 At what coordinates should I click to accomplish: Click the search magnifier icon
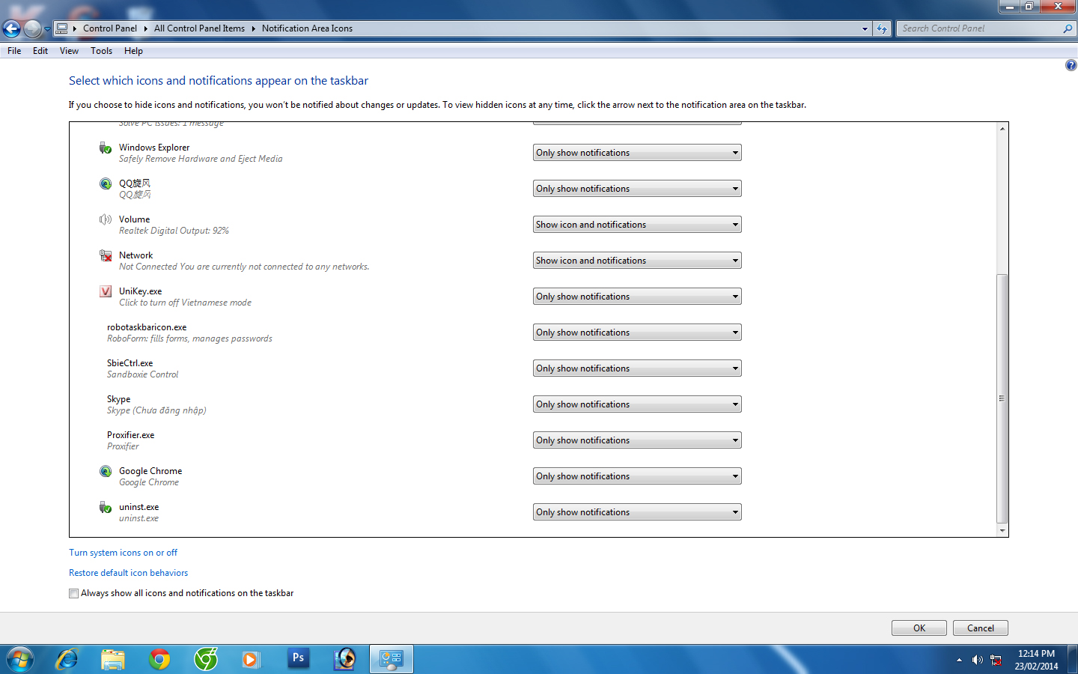pos(1068,28)
